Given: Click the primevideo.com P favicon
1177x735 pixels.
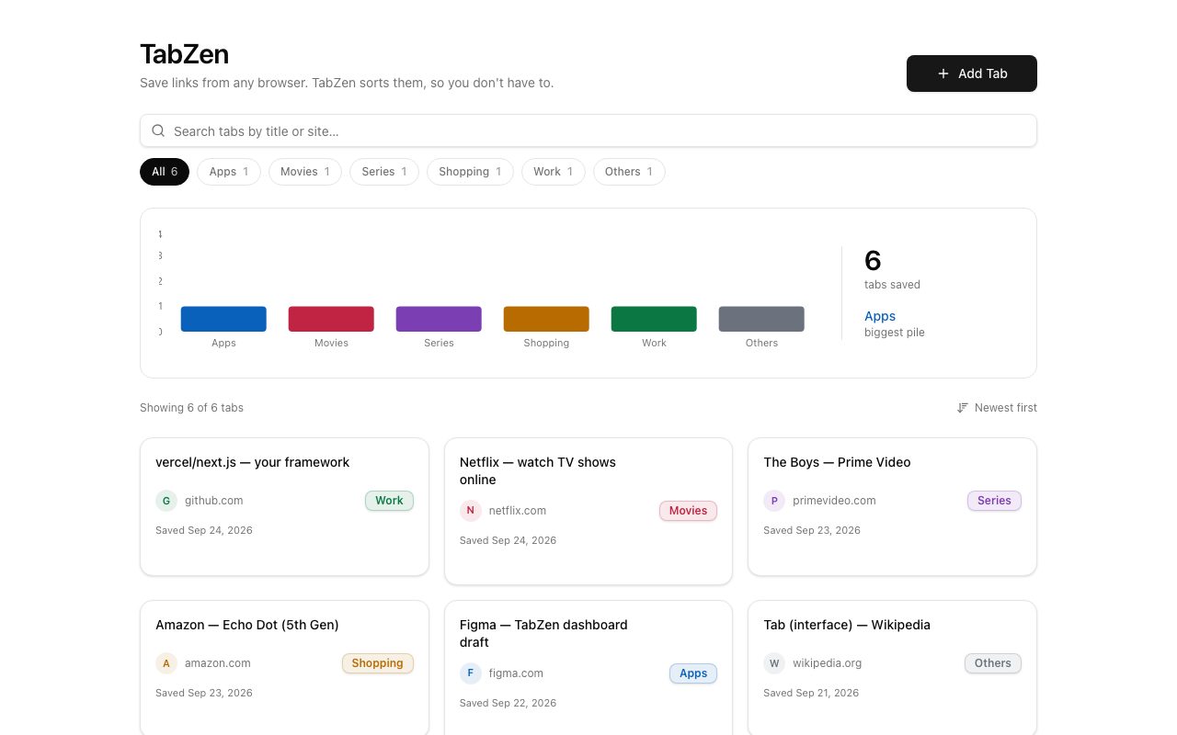Looking at the screenshot, I should click(774, 501).
